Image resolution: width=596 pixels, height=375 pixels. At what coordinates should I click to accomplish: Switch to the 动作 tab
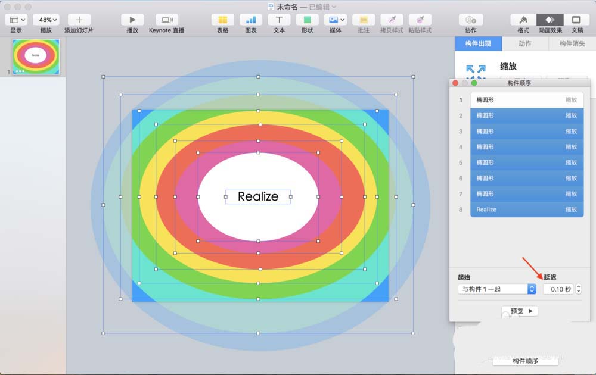[525, 44]
